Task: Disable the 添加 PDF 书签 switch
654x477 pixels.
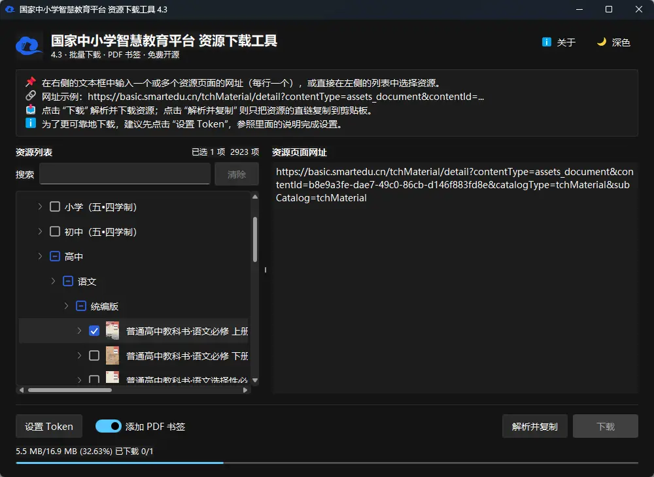Action: pyautogui.click(x=109, y=426)
